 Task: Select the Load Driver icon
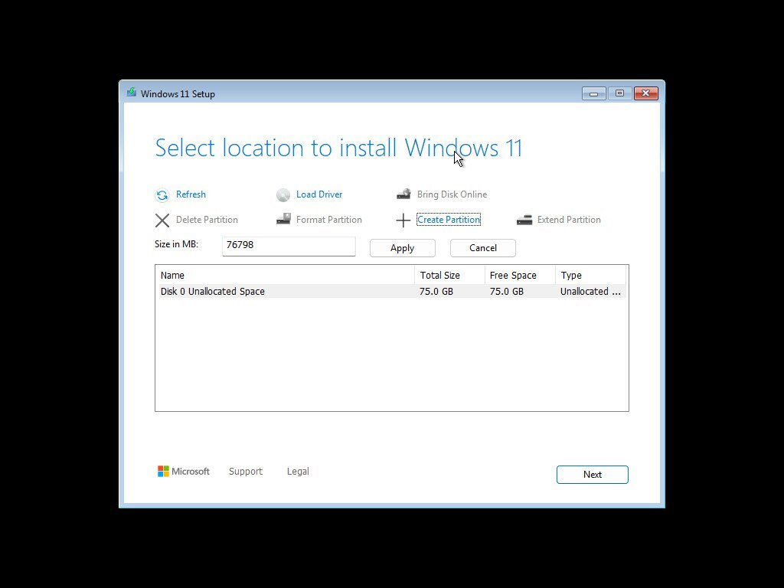click(x=284, y=194)
